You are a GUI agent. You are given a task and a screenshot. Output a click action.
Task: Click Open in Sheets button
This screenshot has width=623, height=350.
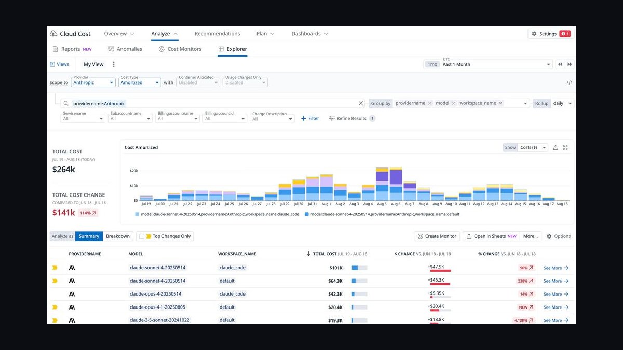click(x=491, y=236)
